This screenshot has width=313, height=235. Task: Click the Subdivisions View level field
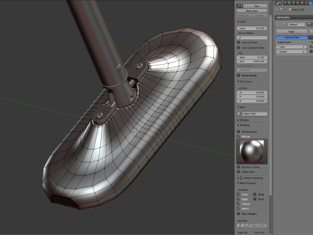(x=291, y=47)
